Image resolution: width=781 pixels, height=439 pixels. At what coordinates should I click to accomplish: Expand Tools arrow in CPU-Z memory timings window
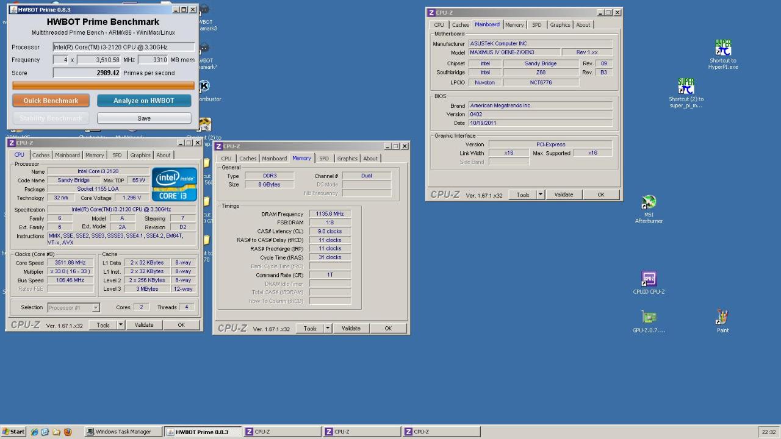327,328
